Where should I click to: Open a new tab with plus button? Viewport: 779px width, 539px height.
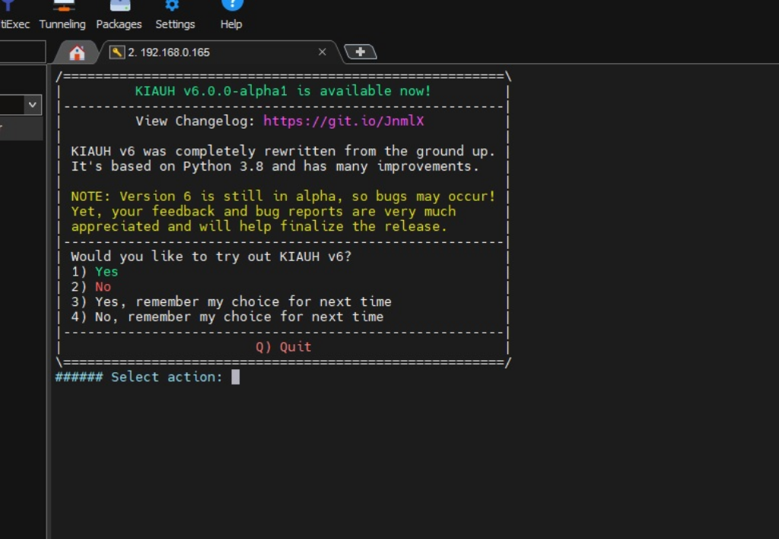coord(360,52)
